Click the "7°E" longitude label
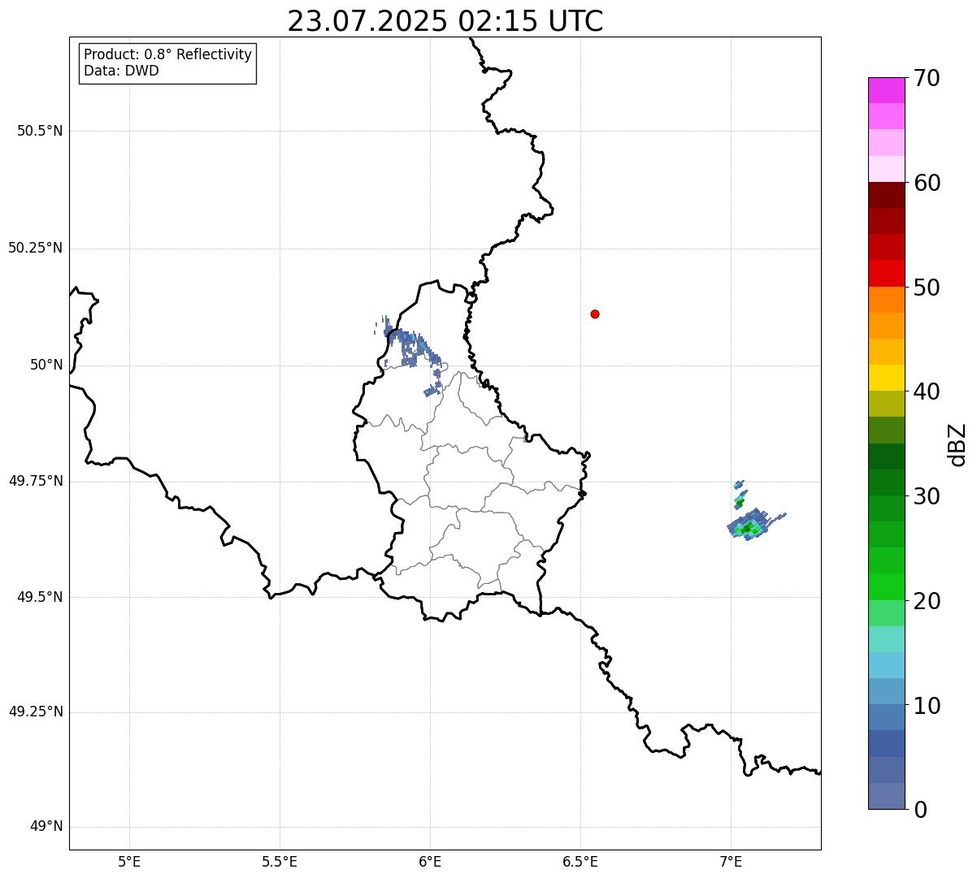The width and height of the screenshot is (977, 878). coord(731,861)
